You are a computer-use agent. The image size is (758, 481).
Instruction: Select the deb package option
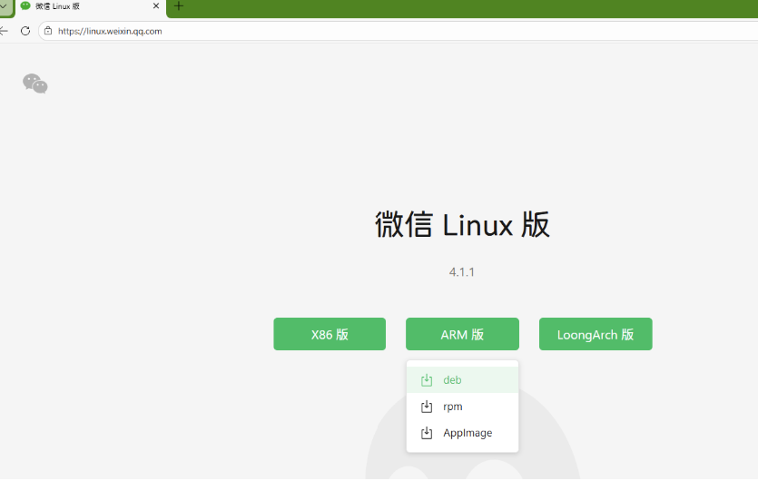tap(453, 380)
